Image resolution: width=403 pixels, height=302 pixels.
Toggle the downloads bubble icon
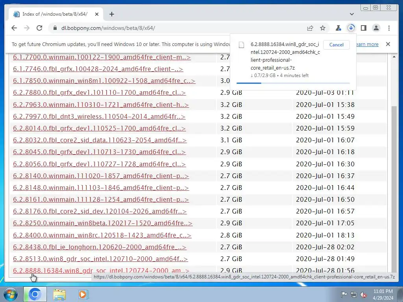pyautogui.click(x=351, y=28)
